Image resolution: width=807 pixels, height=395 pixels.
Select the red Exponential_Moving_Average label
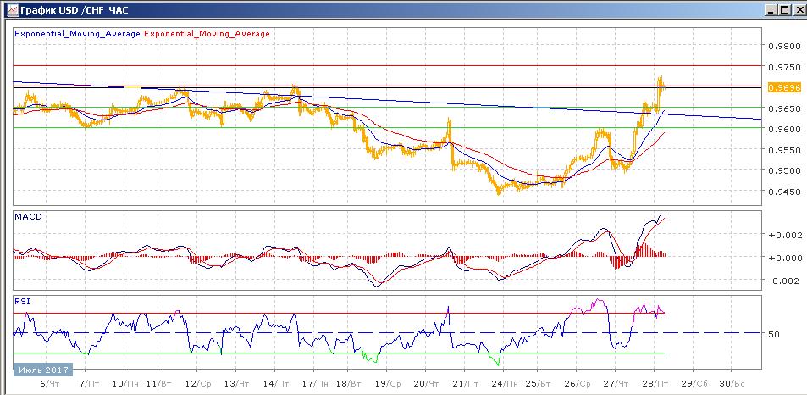pyautogui.click(x=207, y=34)
